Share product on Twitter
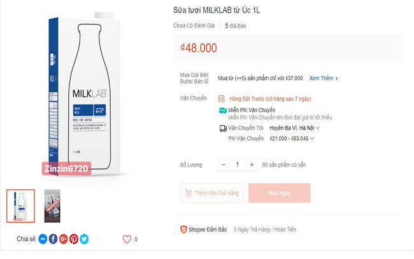 pos(84,239)
